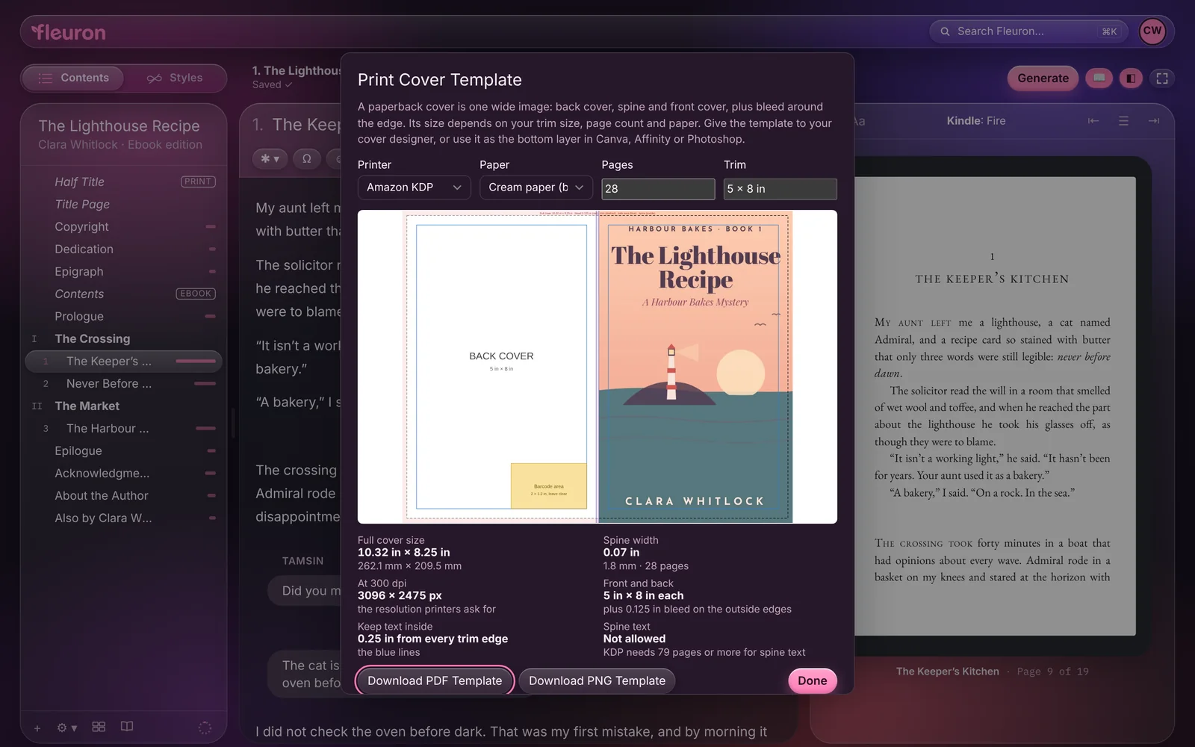1195x747 pixels.
Task: Click the Fleuron logo
Action: tap(69, 32)
